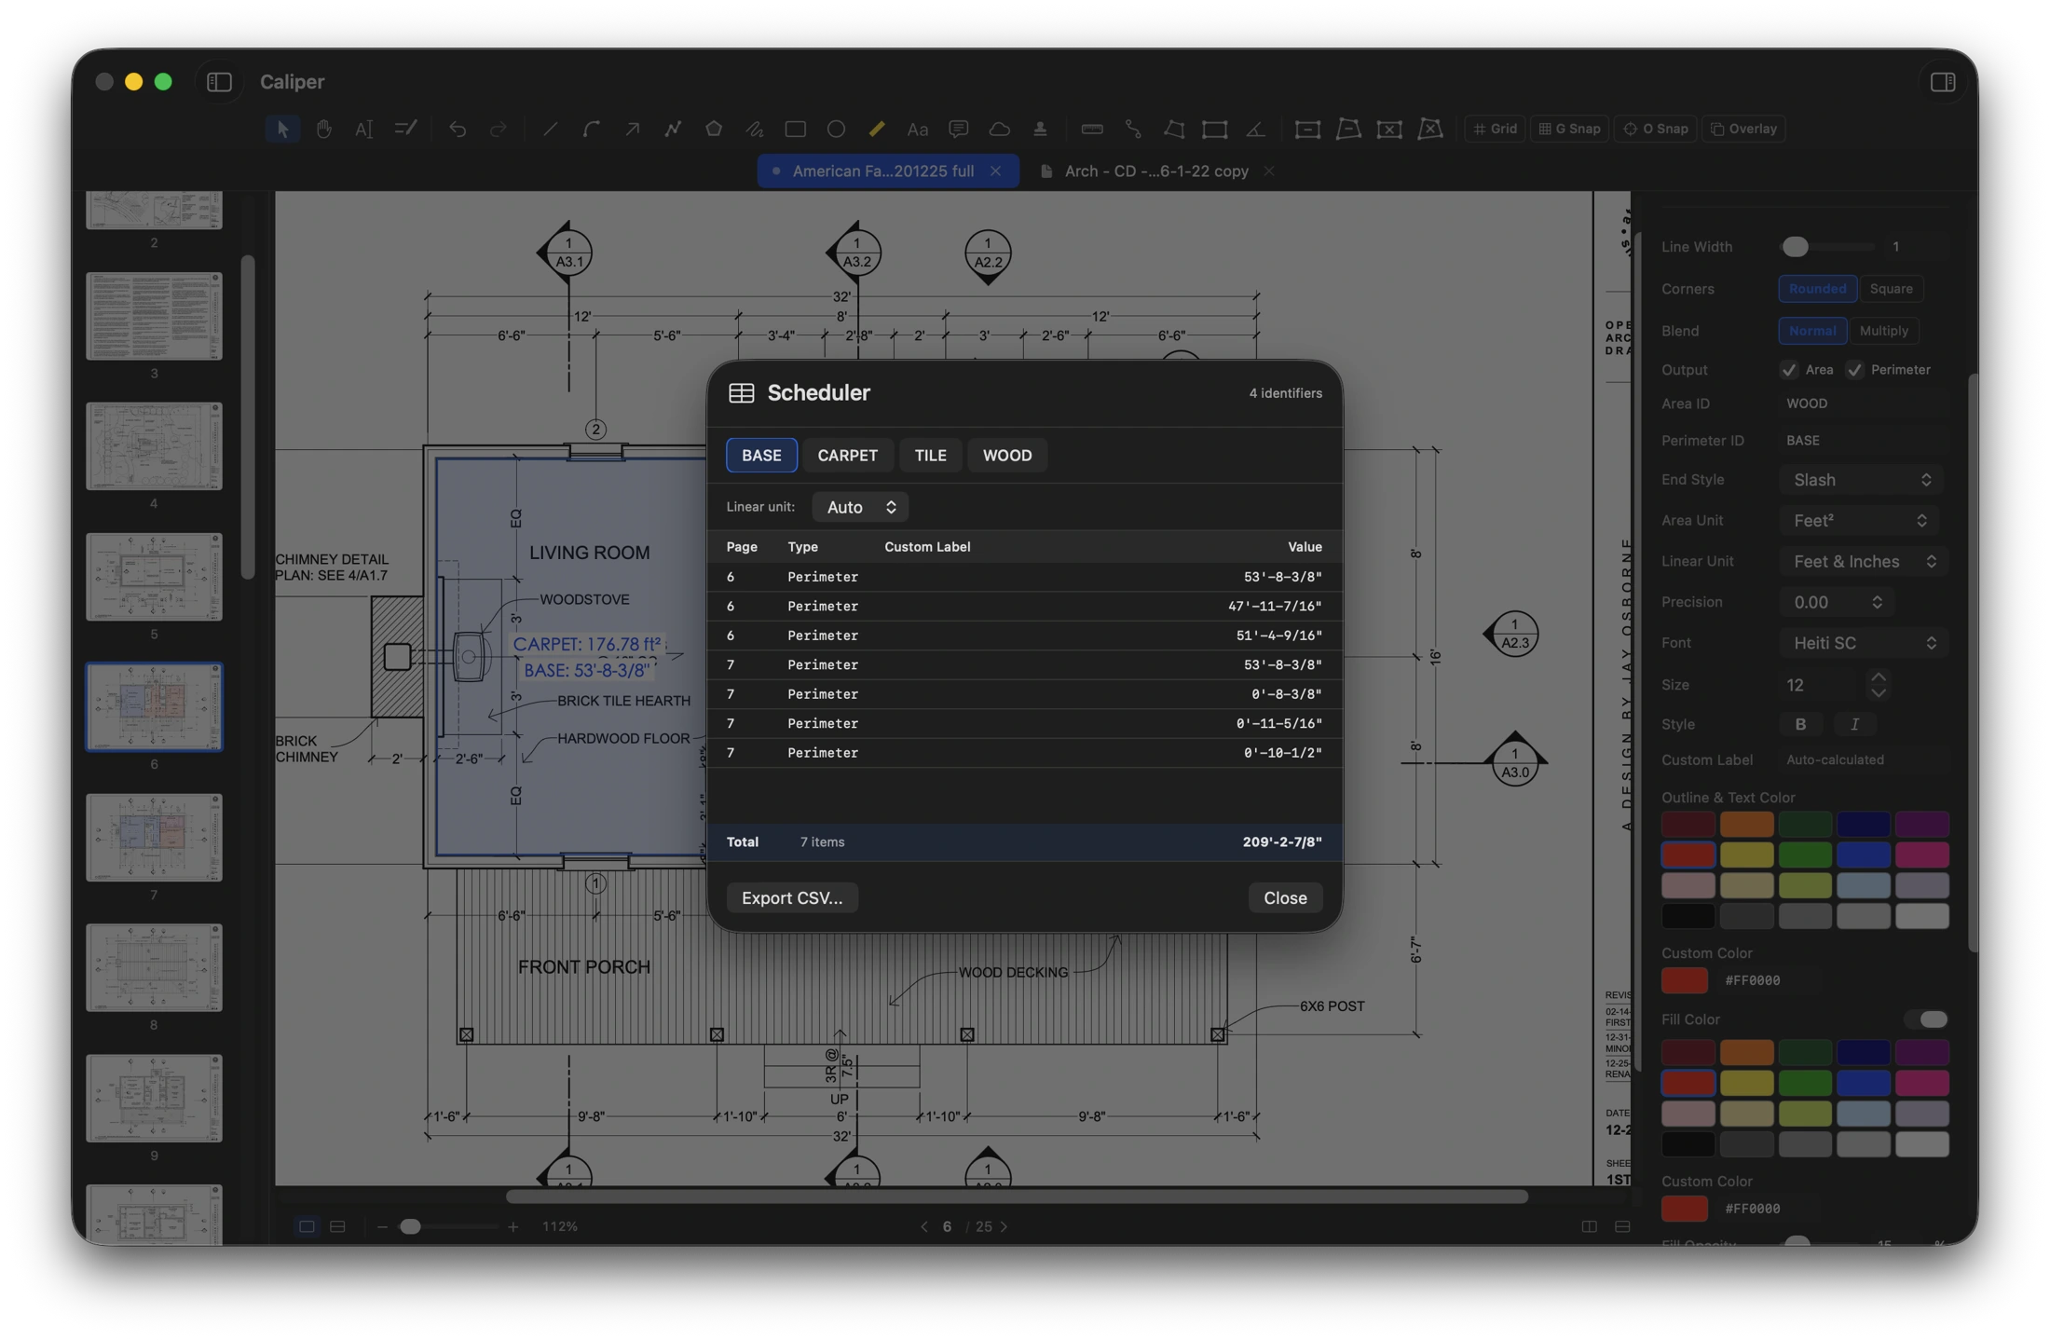
Task: Select the freehand scribble tool
Action: [x=754, y=129]
